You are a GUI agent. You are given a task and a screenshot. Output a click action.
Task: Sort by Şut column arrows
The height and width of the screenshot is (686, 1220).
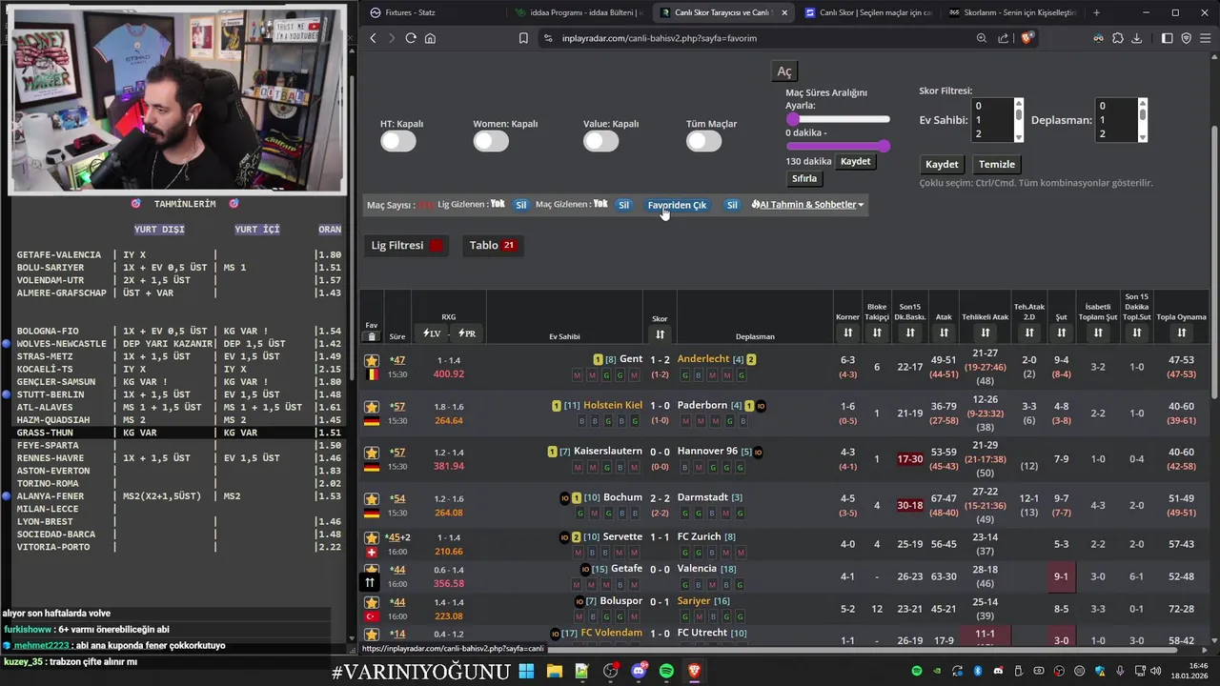tap(1061, 333)
